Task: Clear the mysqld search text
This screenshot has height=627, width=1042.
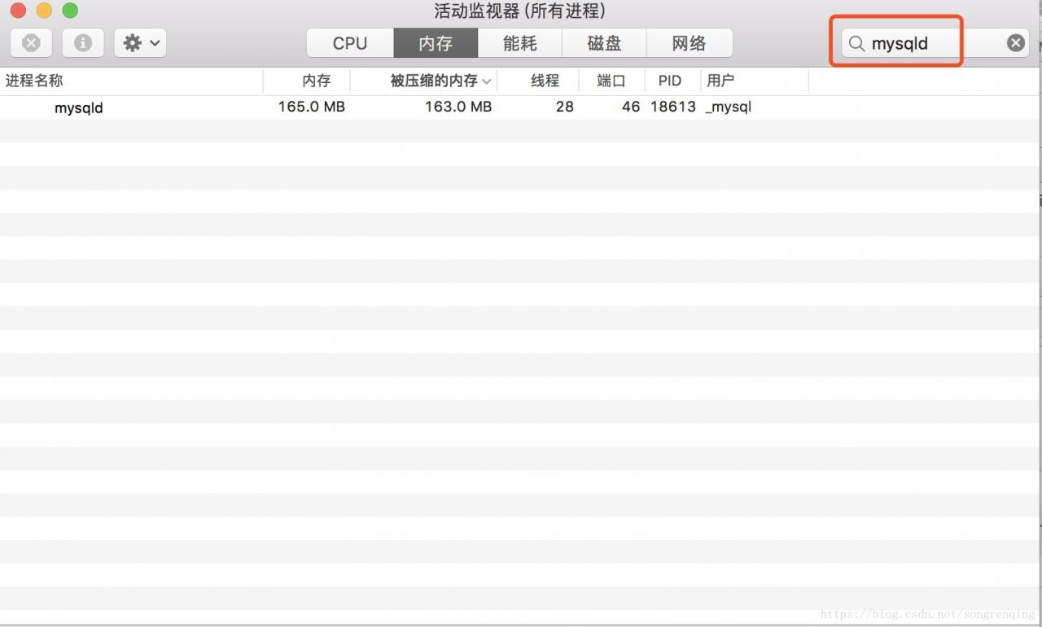Action: 1015,43
